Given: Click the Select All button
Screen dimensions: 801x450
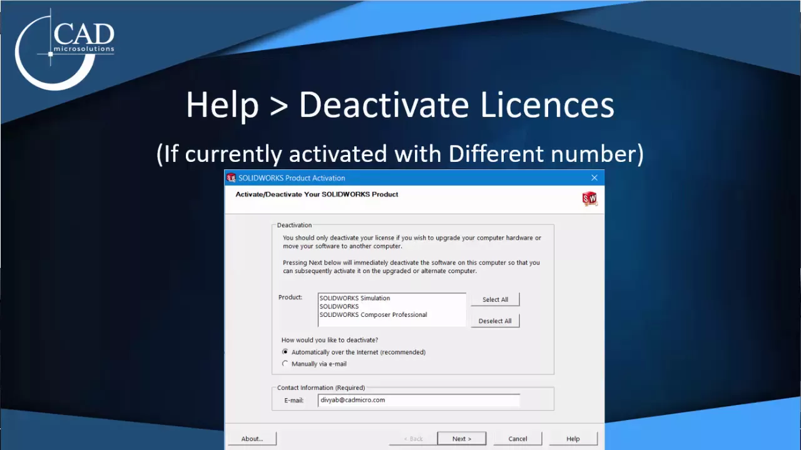Looking at the screenshot, I should pos(495,299).
